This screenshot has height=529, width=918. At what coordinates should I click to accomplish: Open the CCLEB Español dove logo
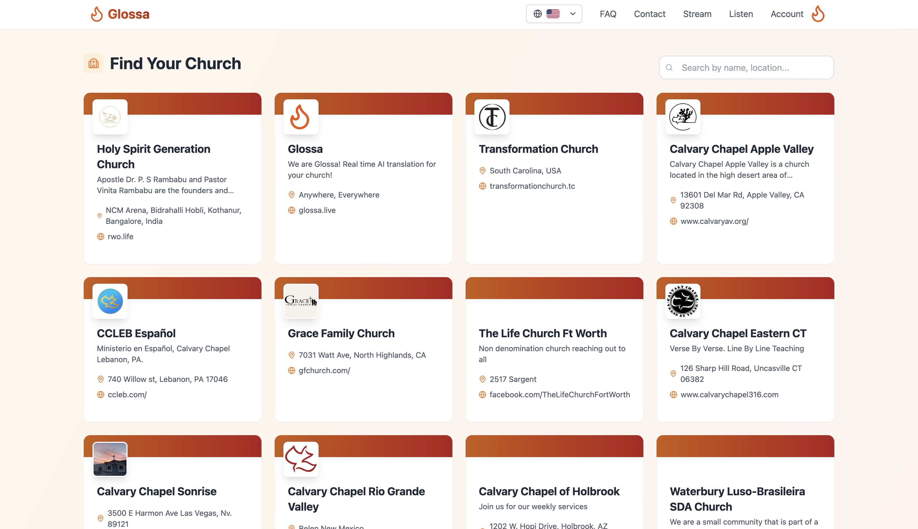pos(110,301)
